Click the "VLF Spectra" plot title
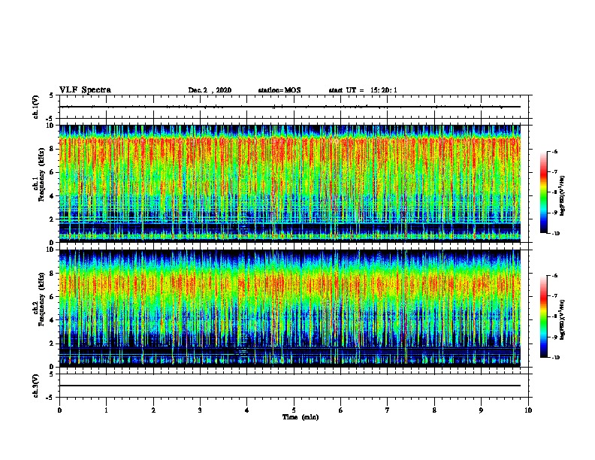 [85, 90]
